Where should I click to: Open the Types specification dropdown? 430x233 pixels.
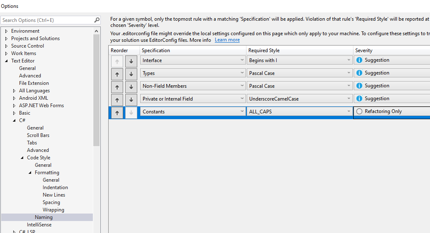point(193,73)
